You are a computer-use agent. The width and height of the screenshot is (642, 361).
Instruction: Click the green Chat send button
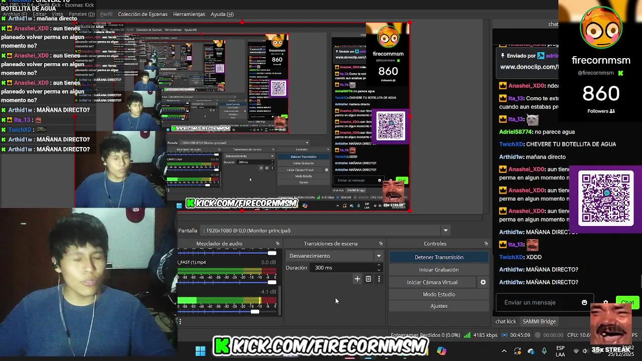pyautogui.click(x=627, y=302)
